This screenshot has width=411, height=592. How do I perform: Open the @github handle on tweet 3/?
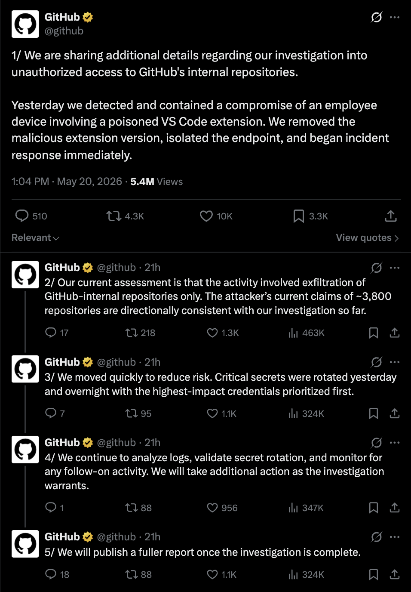point(117,362)
